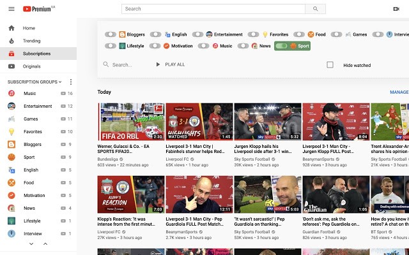Click the video count icon beside Music
This screenshot has height=255, width=409.
(x=63, y=94)
